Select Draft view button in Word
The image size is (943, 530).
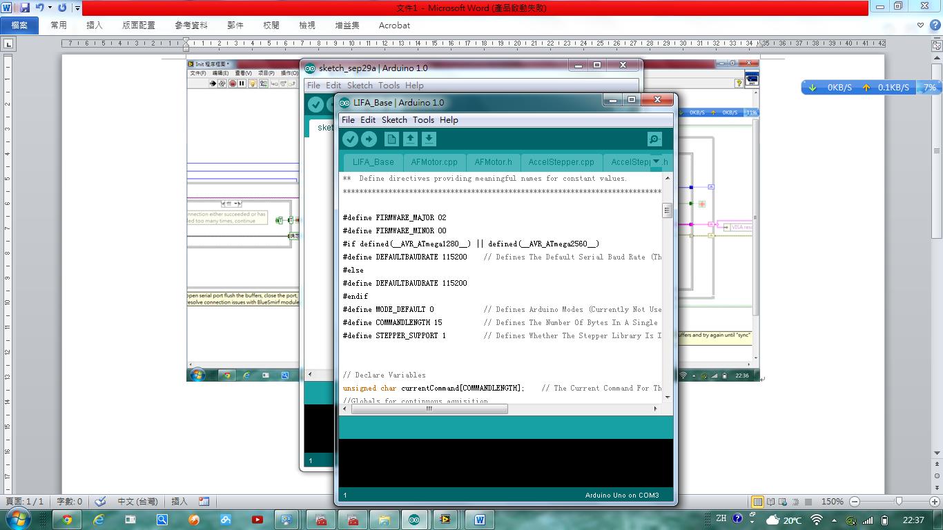pyautogui.click(x=808, y=502)
